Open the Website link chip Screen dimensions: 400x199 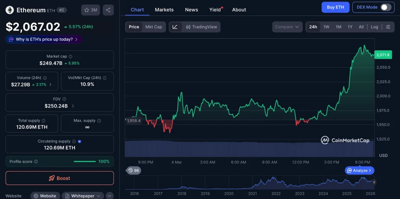[x=45, y=196]
